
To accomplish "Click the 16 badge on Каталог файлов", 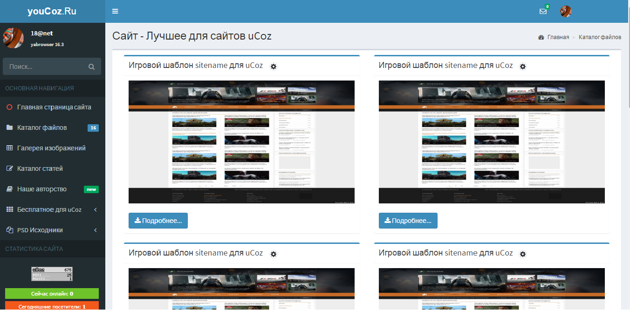I will (93, 128).
